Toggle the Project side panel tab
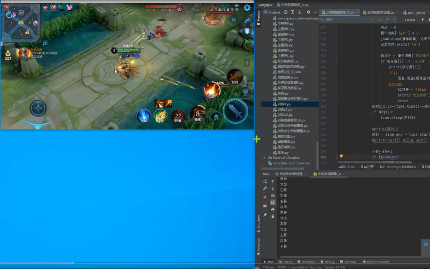The image size is (430, 269). click(x=258, y=18)
